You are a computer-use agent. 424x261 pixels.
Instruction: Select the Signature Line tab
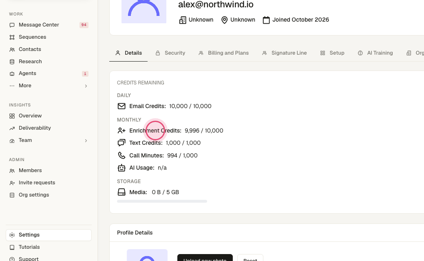(284, 53)
